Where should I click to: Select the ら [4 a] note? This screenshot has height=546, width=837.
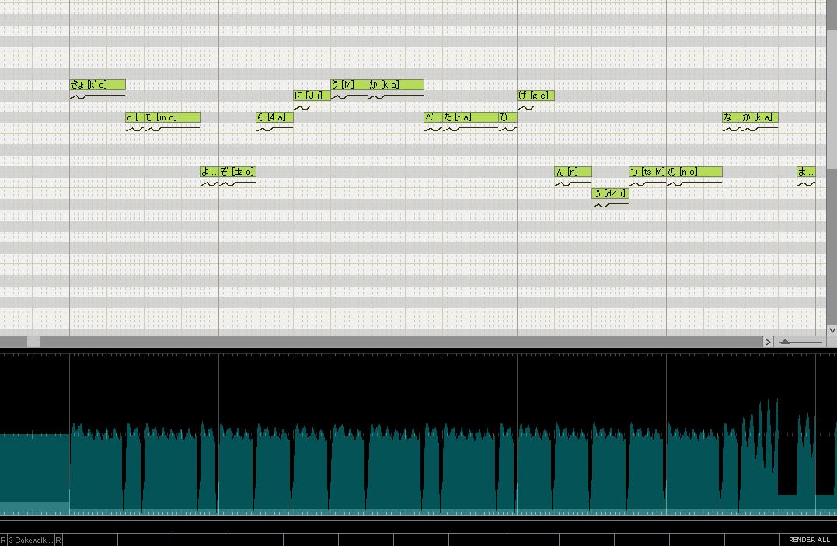[x=274, y=117]
